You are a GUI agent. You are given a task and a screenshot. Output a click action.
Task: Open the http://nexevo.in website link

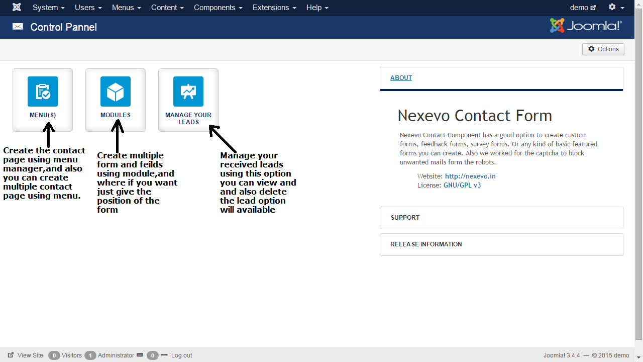pyautogui.click(x=470, y=176)
